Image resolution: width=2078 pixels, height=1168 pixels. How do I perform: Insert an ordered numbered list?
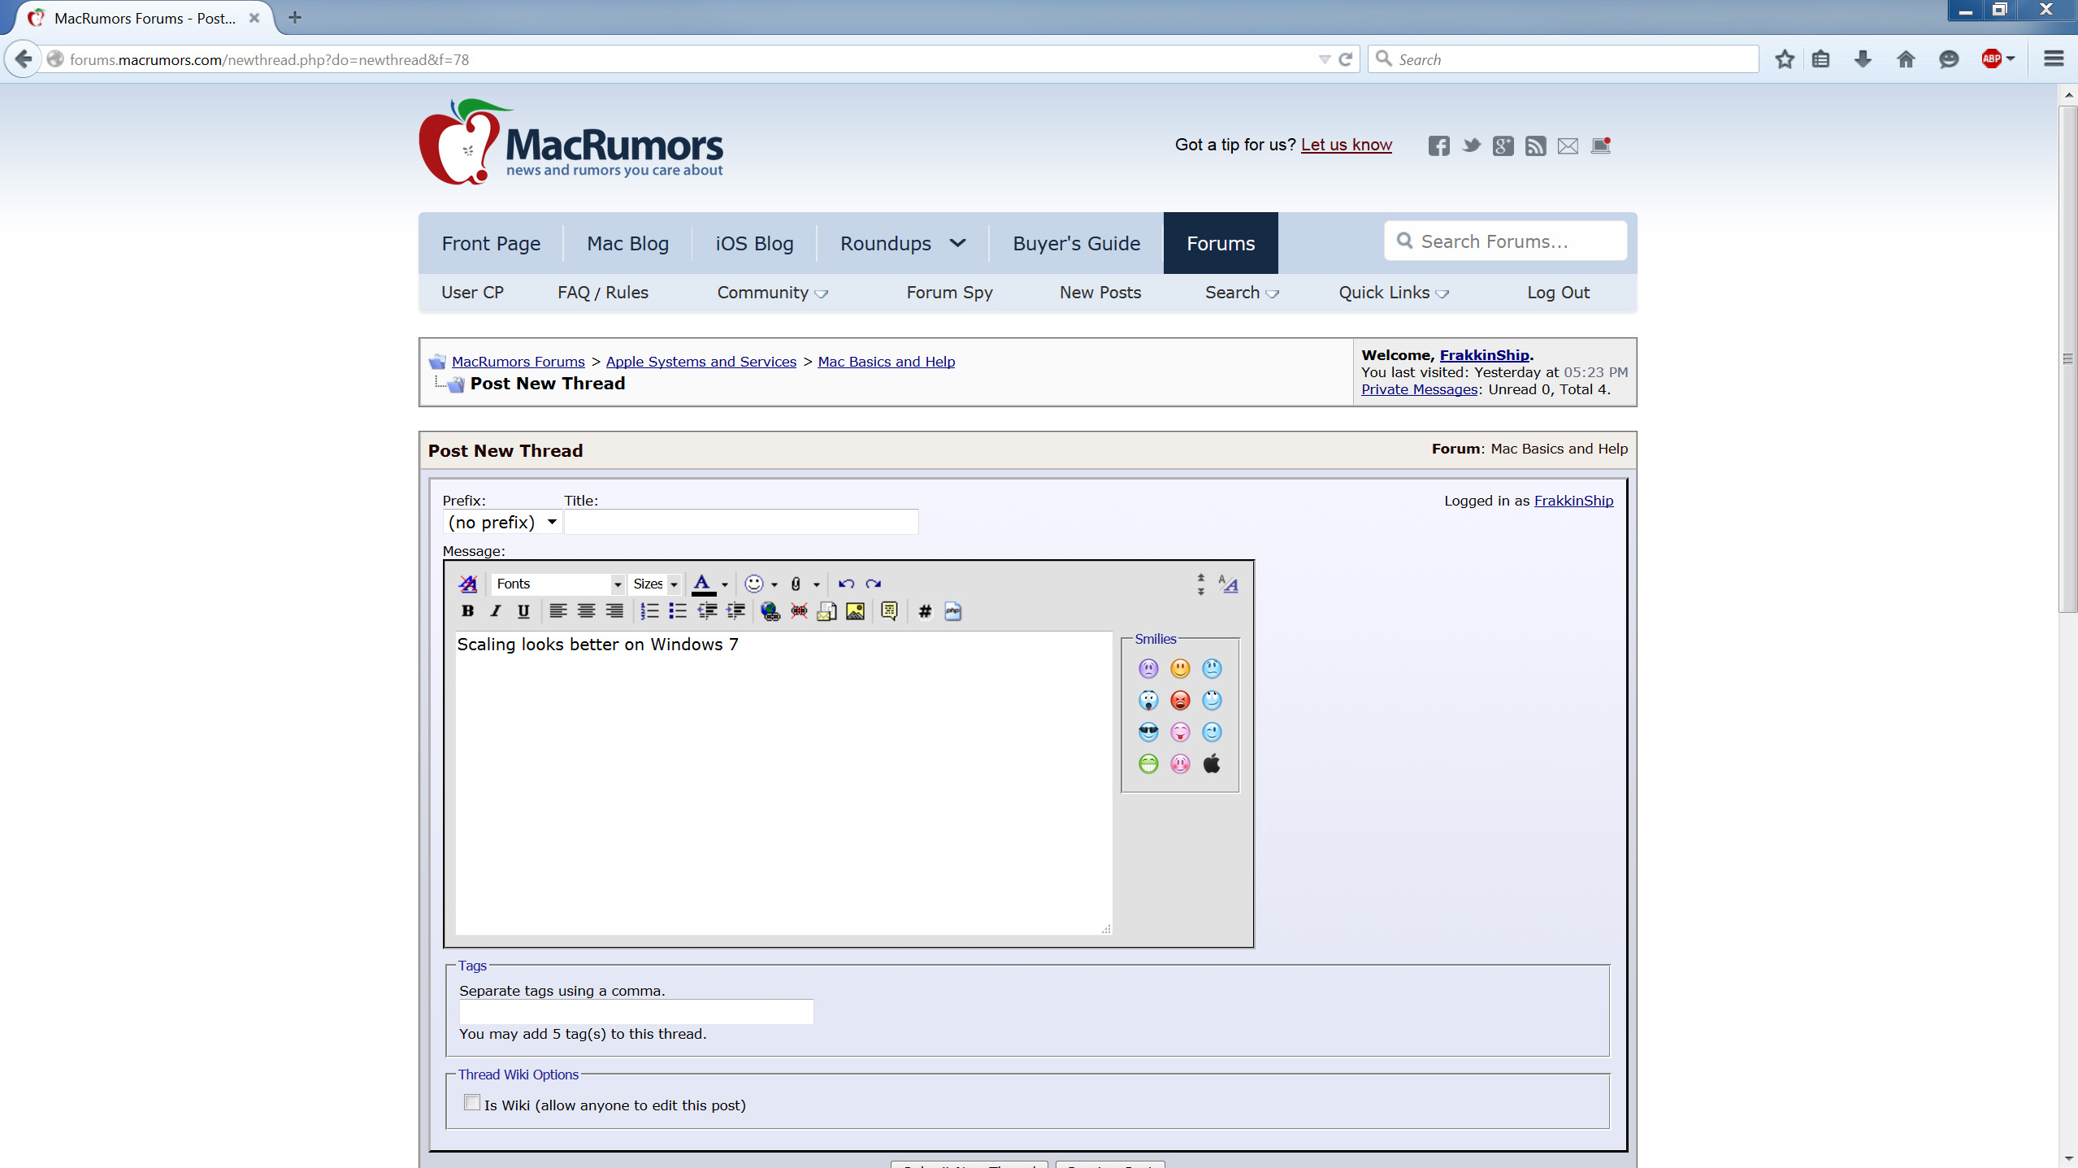(x=649, y=611)
